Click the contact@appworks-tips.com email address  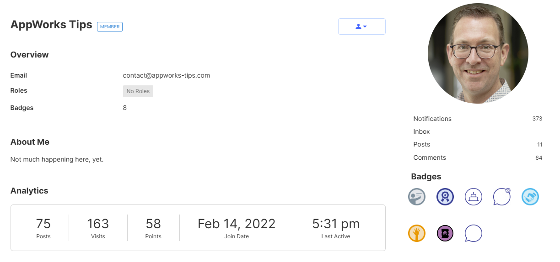tap(167, 75)
